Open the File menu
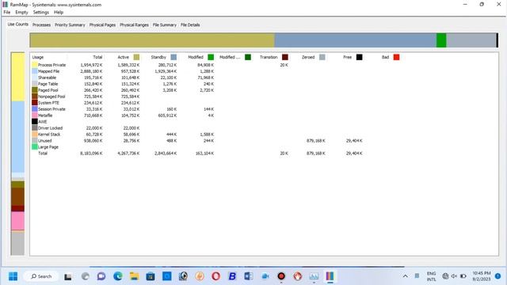This screenshot has width=507, height=285. click(x=7, y=13)
